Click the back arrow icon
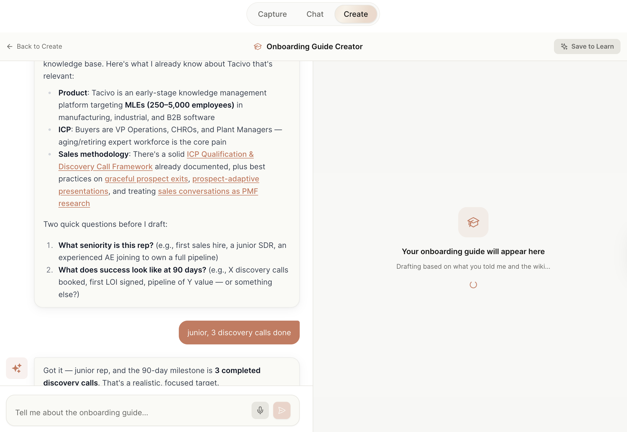This screenshot has width=627, height=432. pyautogui.click(x=10, y=46)
